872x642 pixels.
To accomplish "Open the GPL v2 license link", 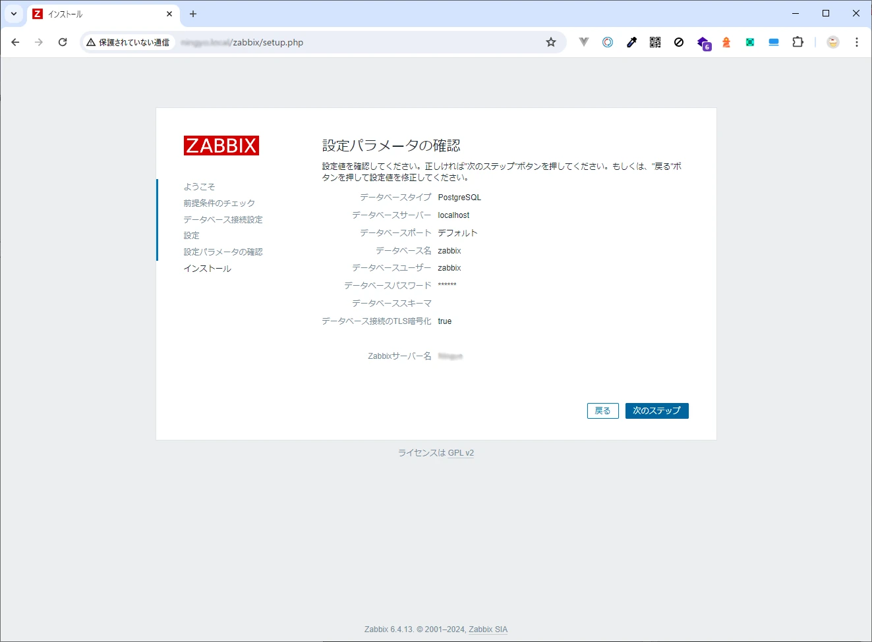I will tap(461, 453).
